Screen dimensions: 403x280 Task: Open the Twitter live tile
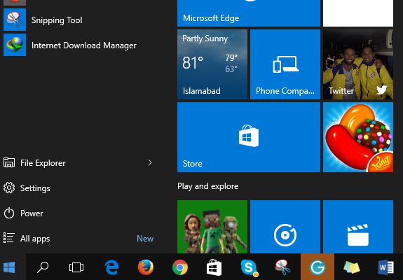point(358,64)
